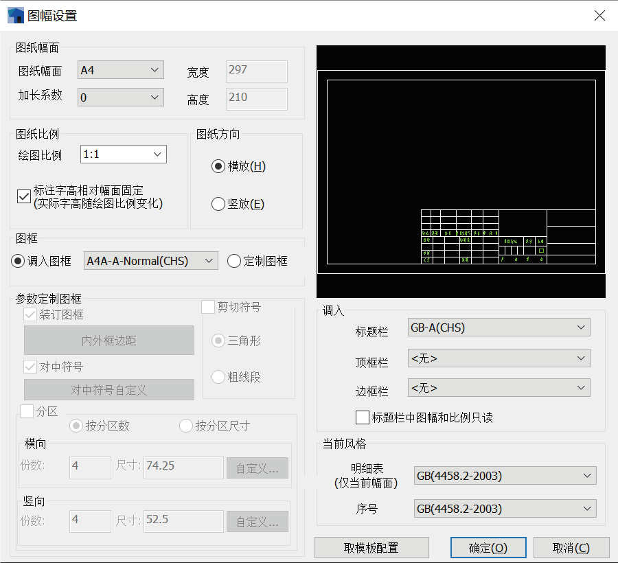
Task: Click the 取模板配置 button
Action: pos(371,548)
